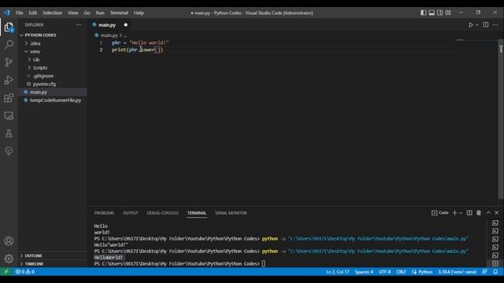Split the editor to the right
The height and width of the screenshot is (283, 504).
pos(486,24)
